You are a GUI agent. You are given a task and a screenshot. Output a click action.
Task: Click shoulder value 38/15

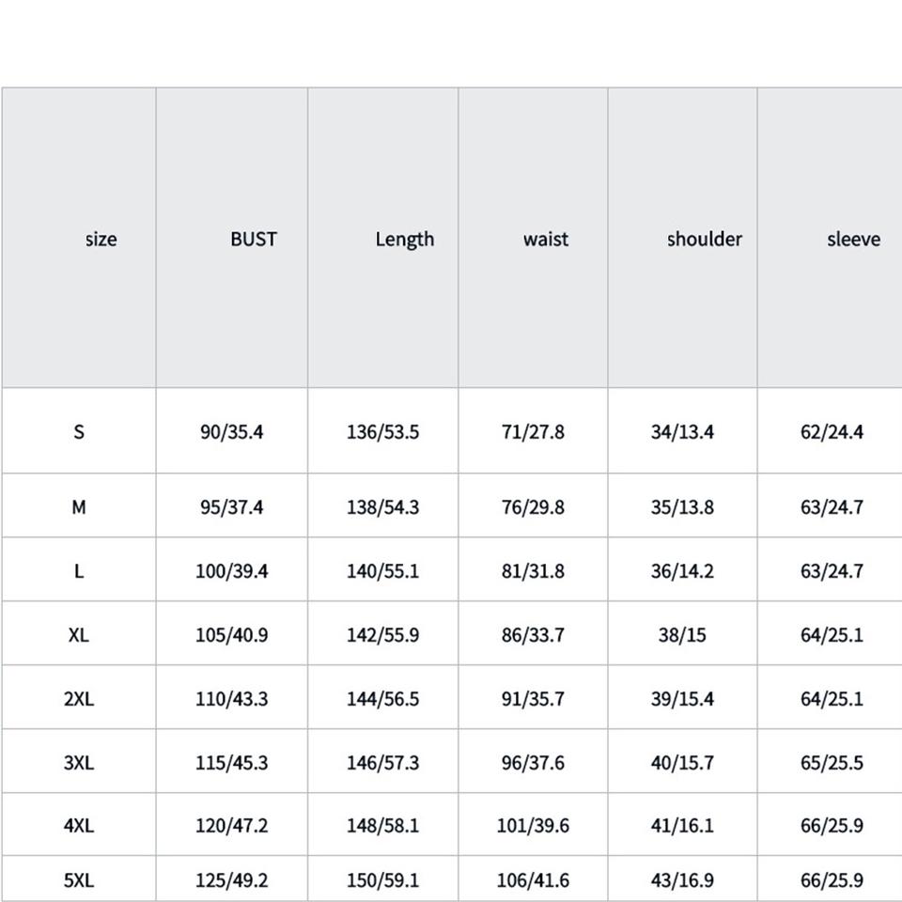click(682, 635)
